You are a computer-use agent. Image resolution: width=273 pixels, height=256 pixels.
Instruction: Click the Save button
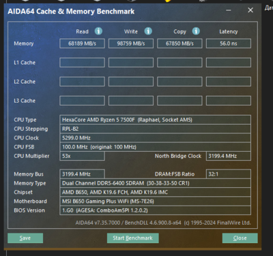(25, 238)
